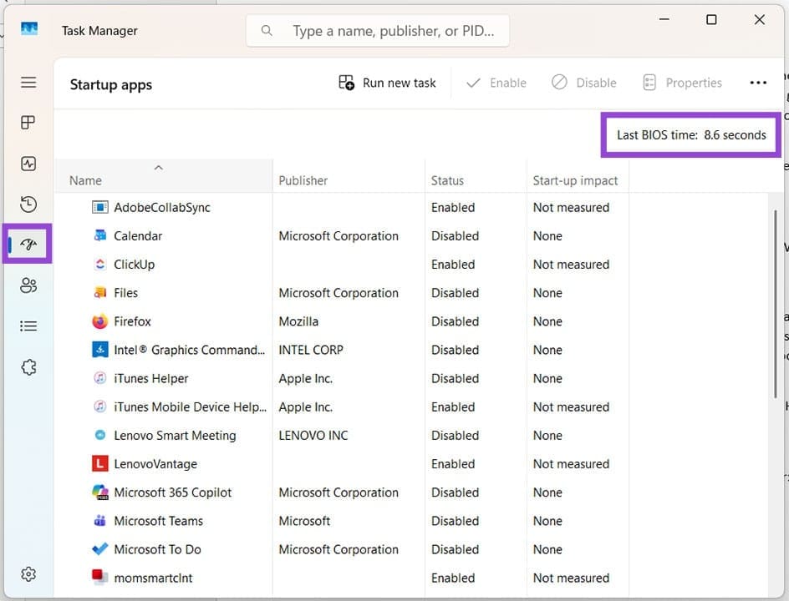The image size is (789, 601).
Task: Click the Task Manager app icon
Action: point(29,28)
